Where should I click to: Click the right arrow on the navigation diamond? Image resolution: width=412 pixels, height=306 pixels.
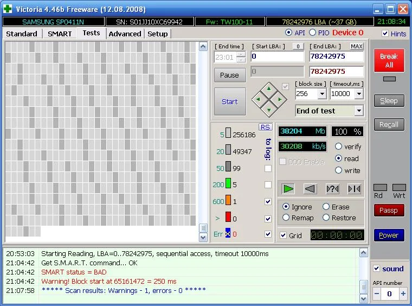pyautogui.click(x=280, y=99)
